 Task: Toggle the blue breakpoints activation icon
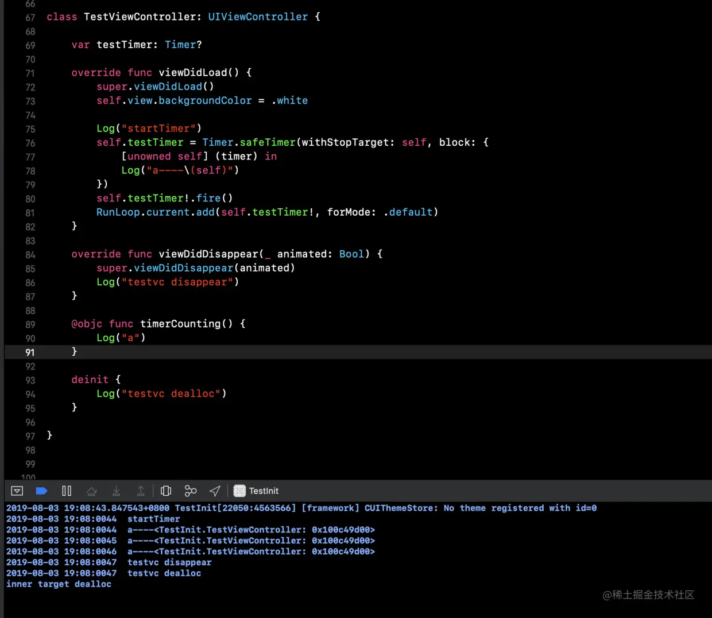[41, 491]
